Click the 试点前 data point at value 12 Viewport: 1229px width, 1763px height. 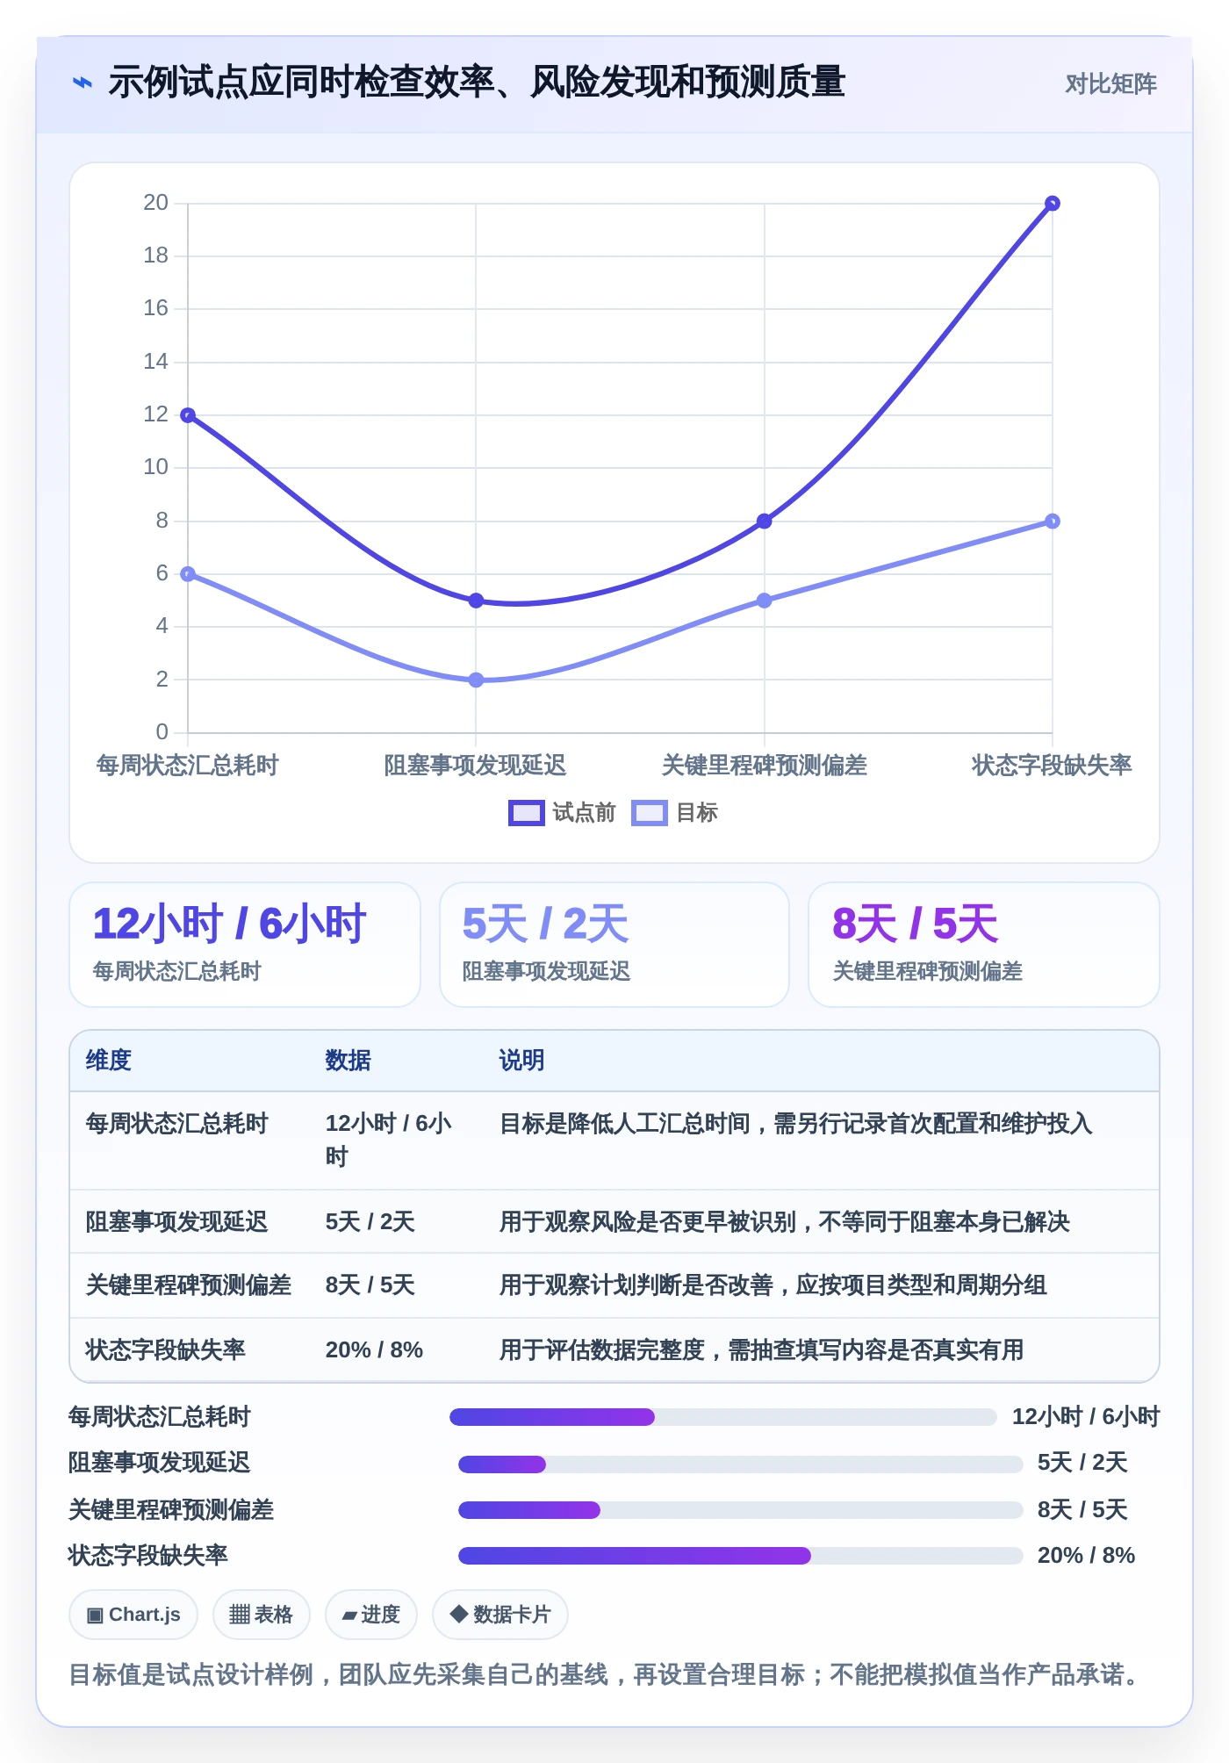[x=188, y=415]
